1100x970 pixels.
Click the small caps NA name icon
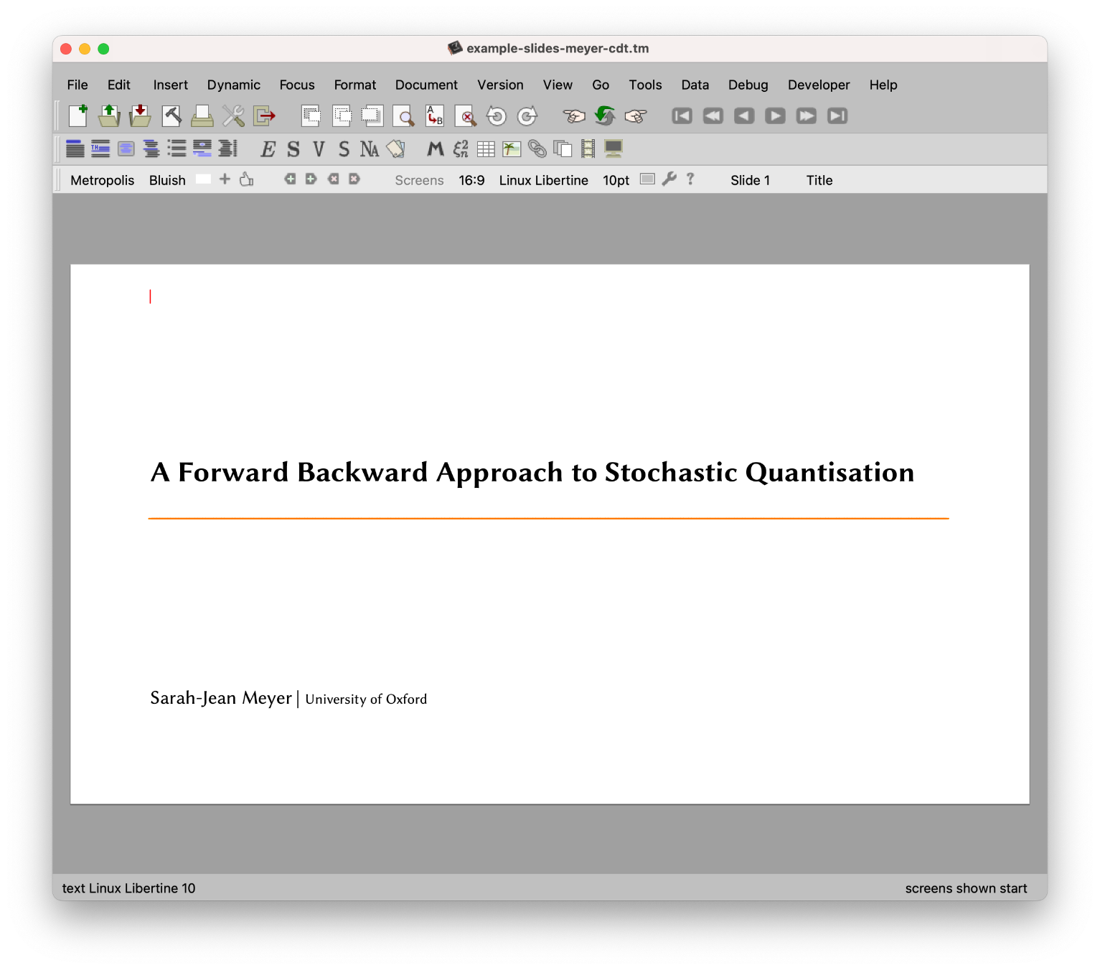coord(370,149)
